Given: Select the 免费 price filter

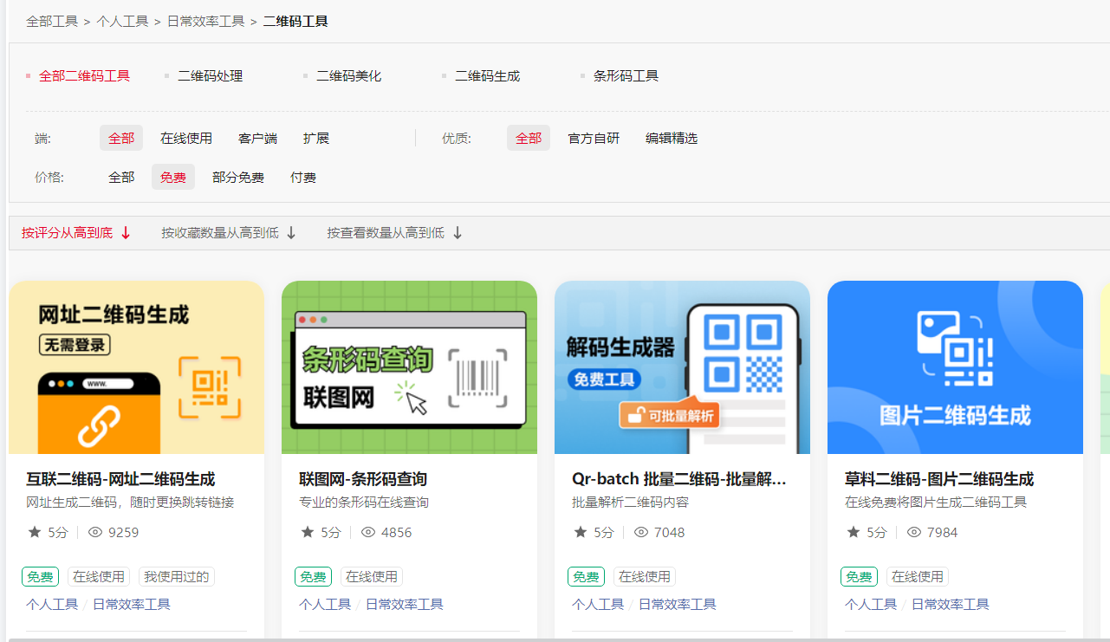Looking at the screenshot, I should tap(172, 177).
